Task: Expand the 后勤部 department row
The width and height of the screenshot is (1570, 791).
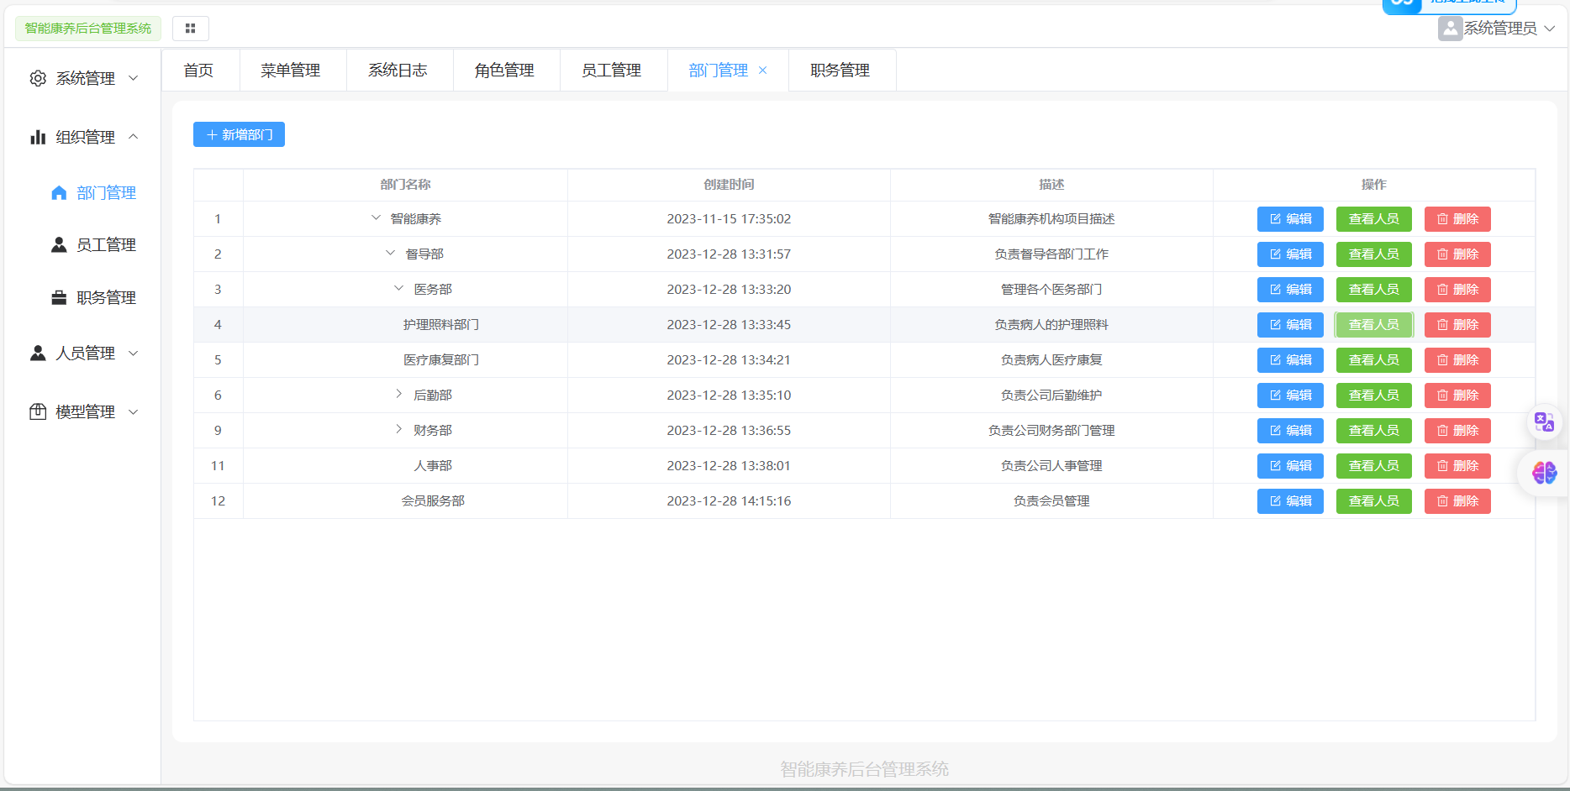Action: coord(398,395)
